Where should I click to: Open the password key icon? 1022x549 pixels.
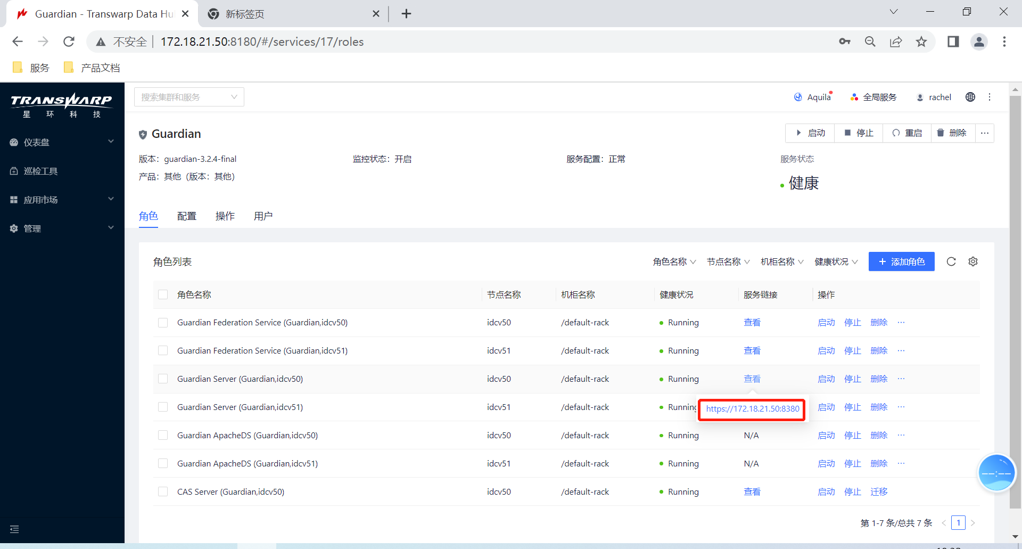[845, 42]
